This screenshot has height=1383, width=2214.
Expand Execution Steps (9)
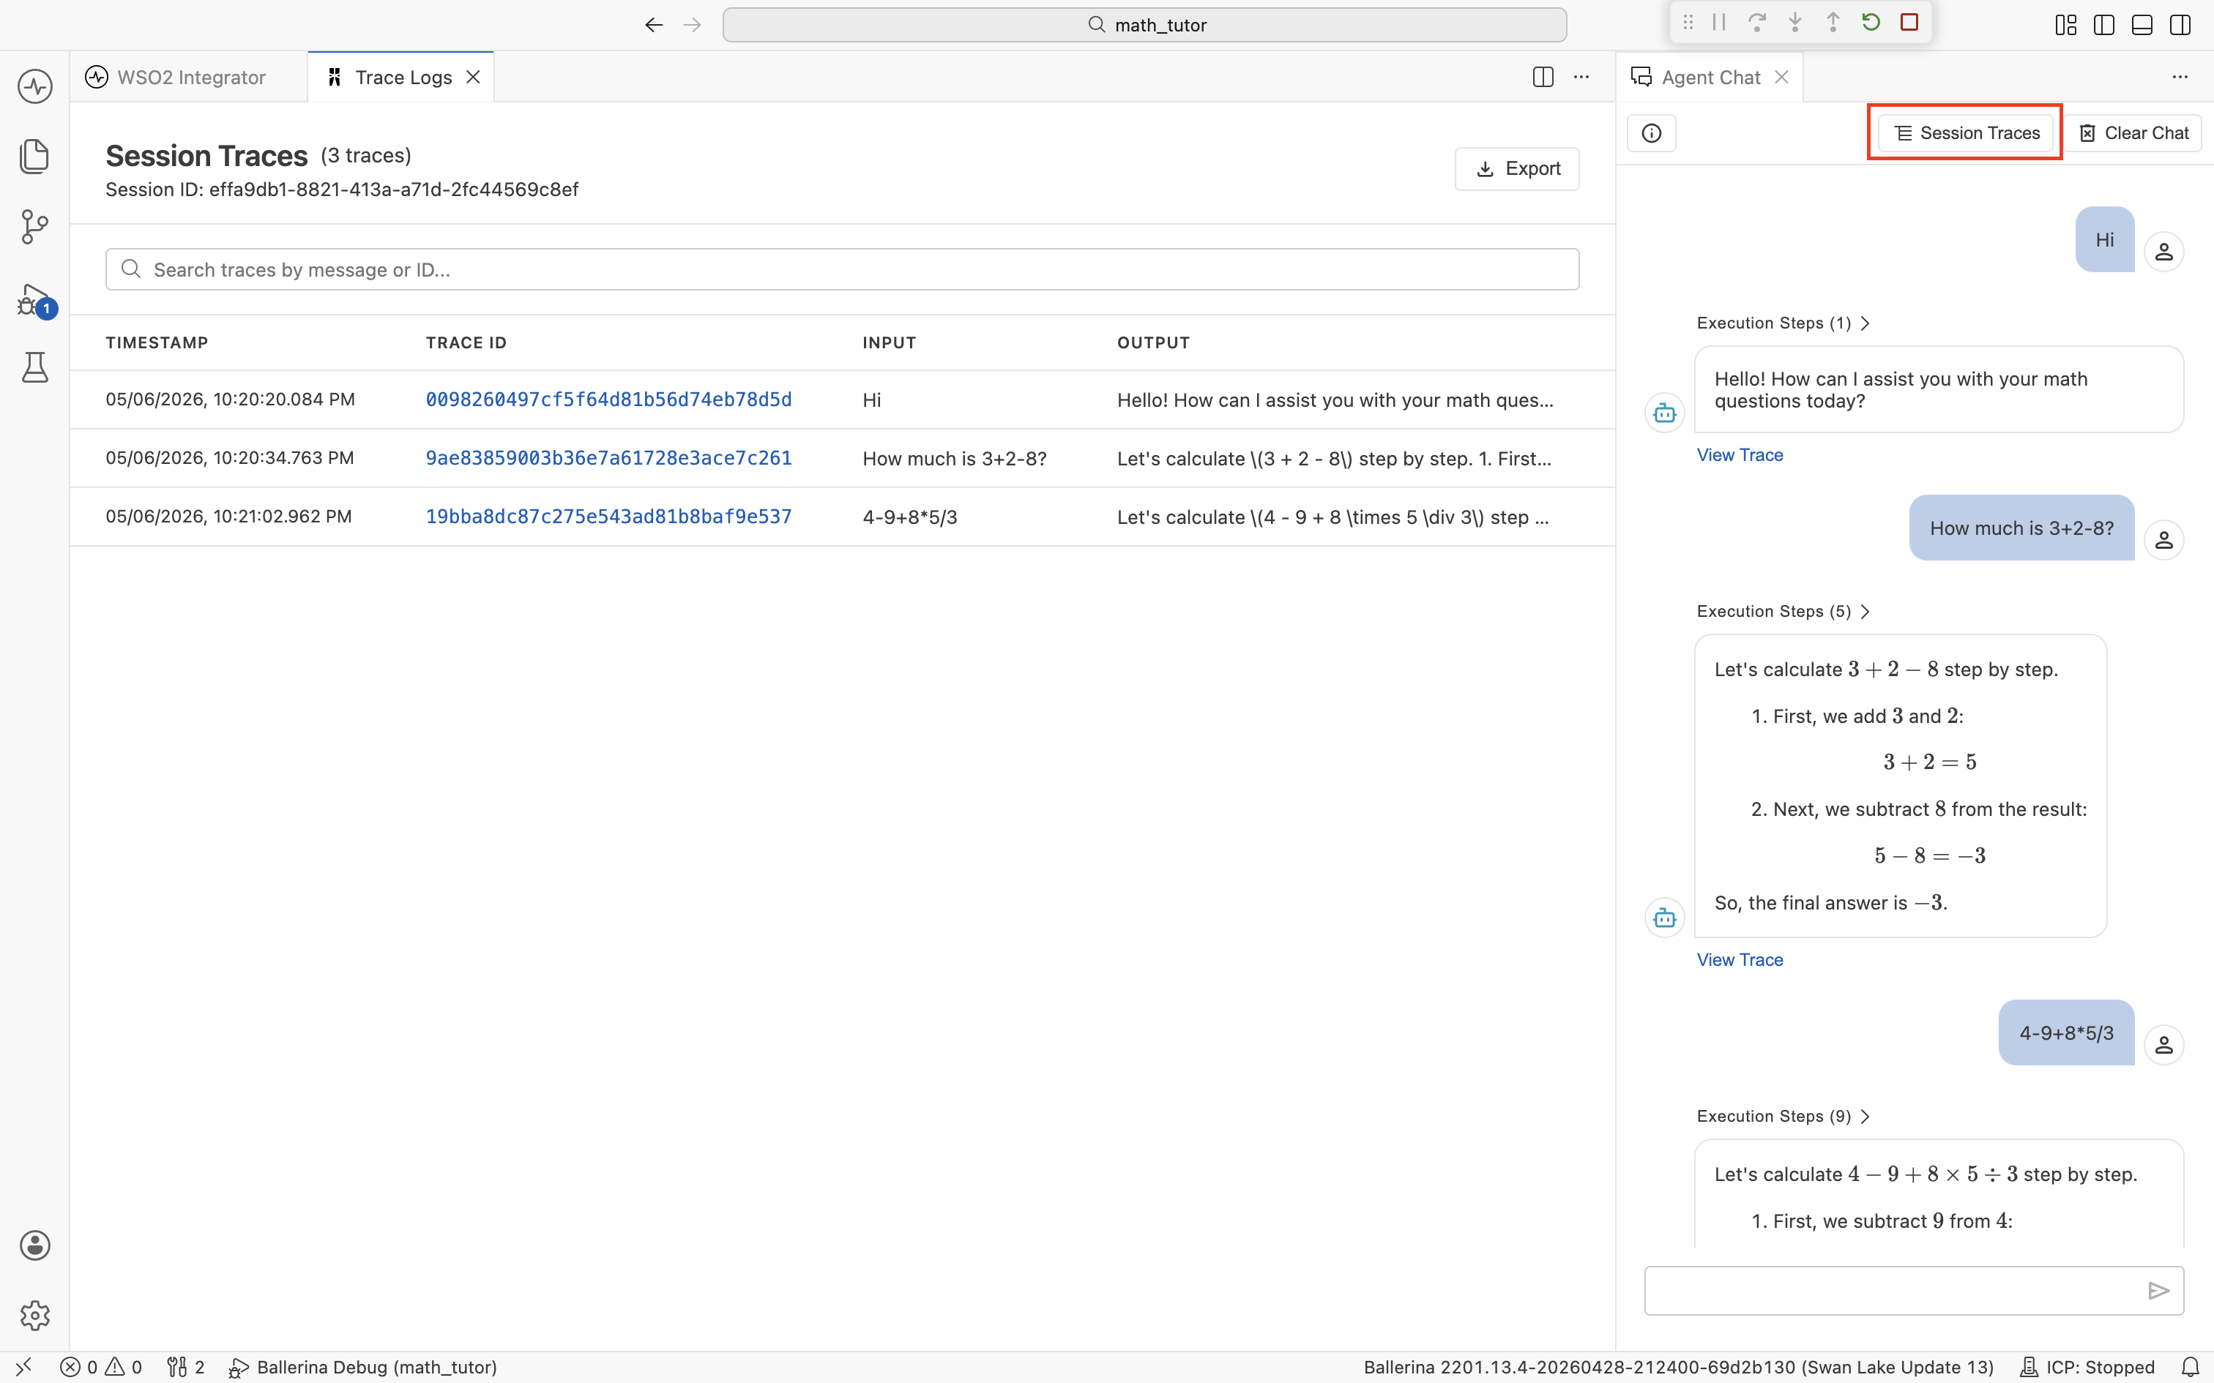tap(1783, 1116)
